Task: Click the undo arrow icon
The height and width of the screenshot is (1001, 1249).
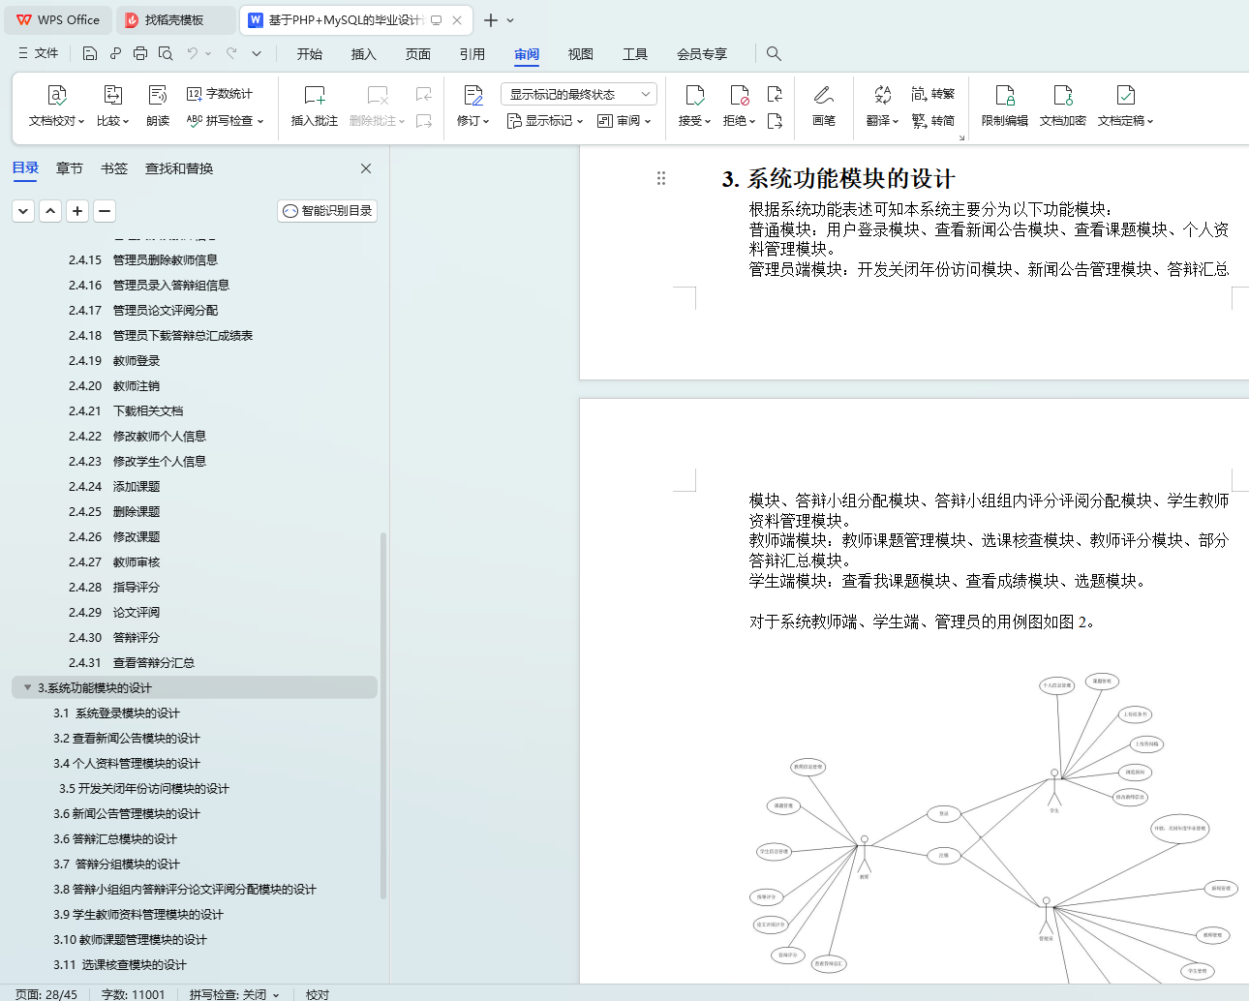Action: 193,53
